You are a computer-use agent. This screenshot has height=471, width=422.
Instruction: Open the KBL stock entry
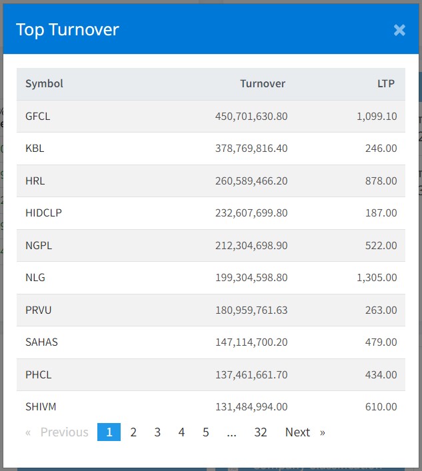[35, 149]
